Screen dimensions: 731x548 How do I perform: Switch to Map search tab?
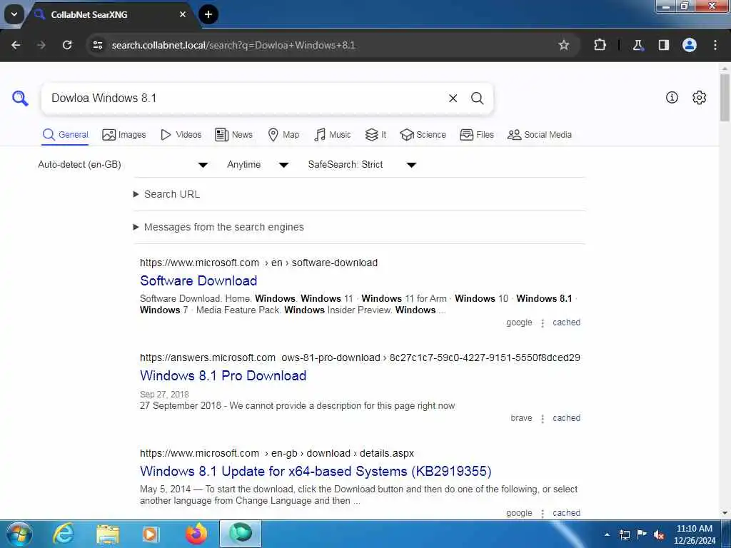pyautogui.click(x=283, y=135)
